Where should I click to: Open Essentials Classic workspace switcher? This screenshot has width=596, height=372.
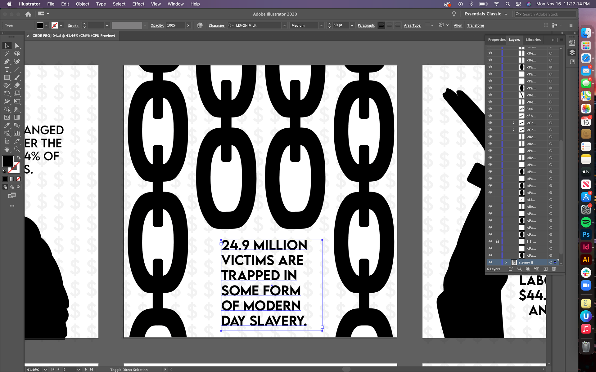486,14
